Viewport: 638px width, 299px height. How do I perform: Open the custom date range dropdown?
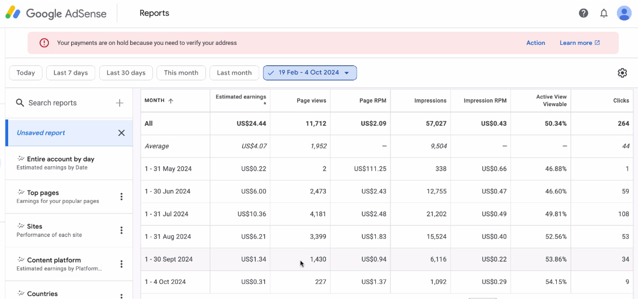click(x=310, y=73)
